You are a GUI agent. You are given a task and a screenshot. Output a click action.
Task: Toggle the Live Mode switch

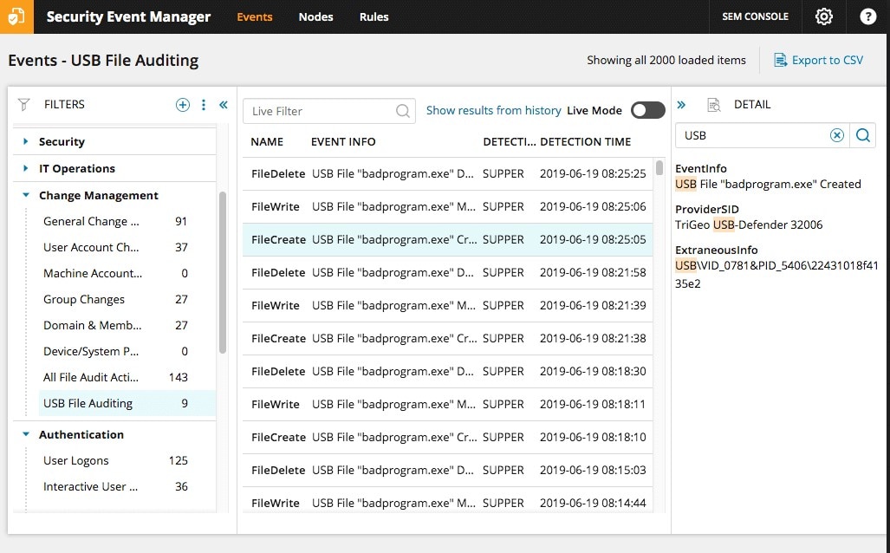click(647, 110)
